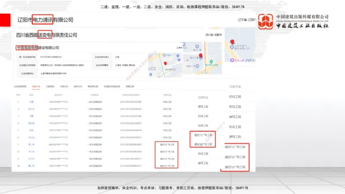
Task: Open the 良好行为 tab
Action: pyautogui.click(x=78, y=87)
